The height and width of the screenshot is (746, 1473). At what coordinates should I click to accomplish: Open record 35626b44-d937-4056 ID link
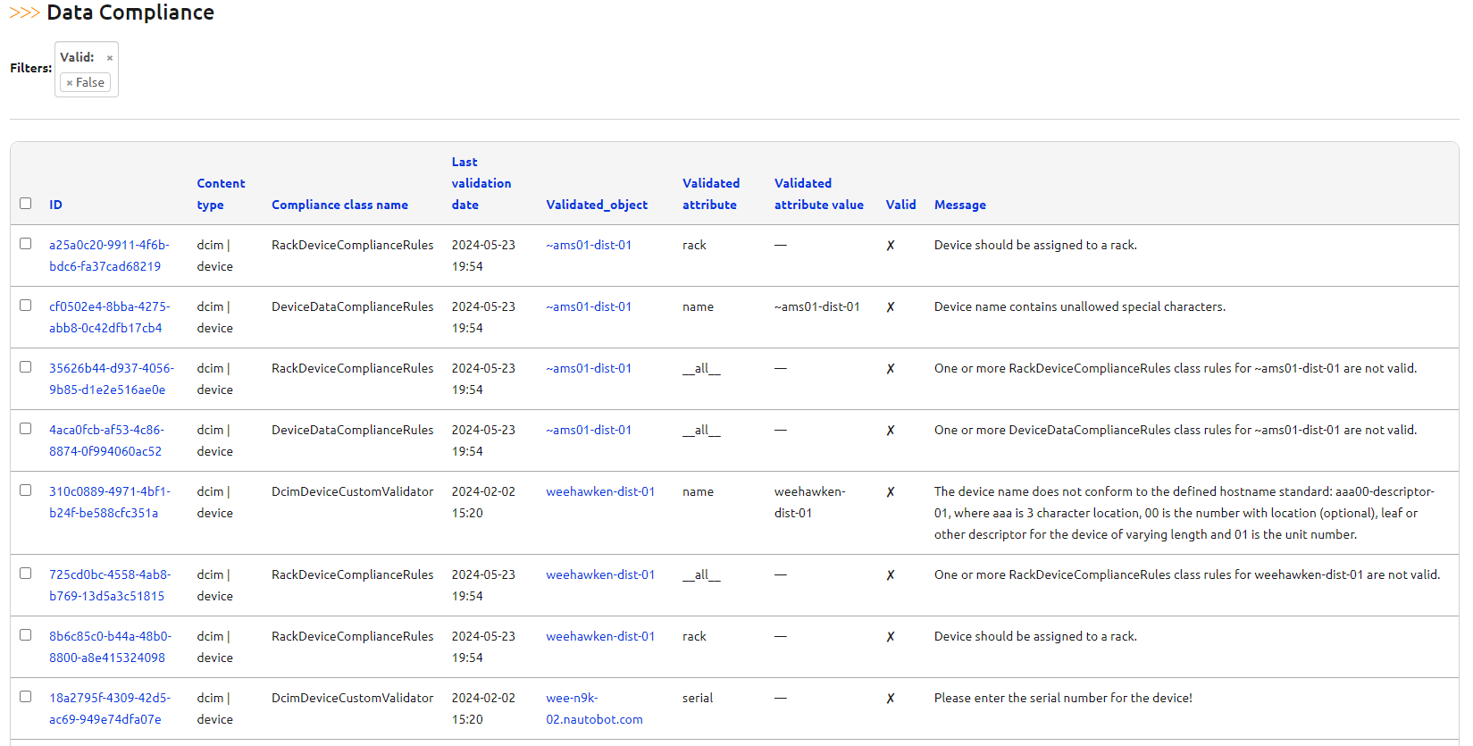point(111,379)
